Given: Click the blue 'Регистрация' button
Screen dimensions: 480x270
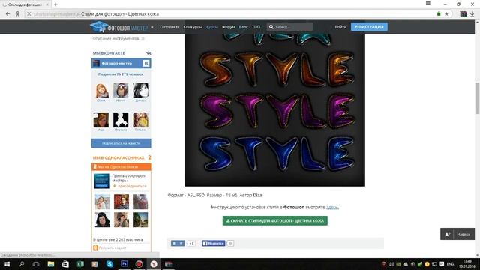Looking at the screenshot, I should pyautogui.click(x=369, y=27).
